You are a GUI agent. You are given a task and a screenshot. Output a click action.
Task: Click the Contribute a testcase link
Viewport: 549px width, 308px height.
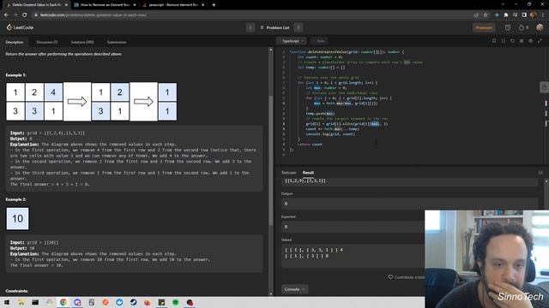point(406,277)
